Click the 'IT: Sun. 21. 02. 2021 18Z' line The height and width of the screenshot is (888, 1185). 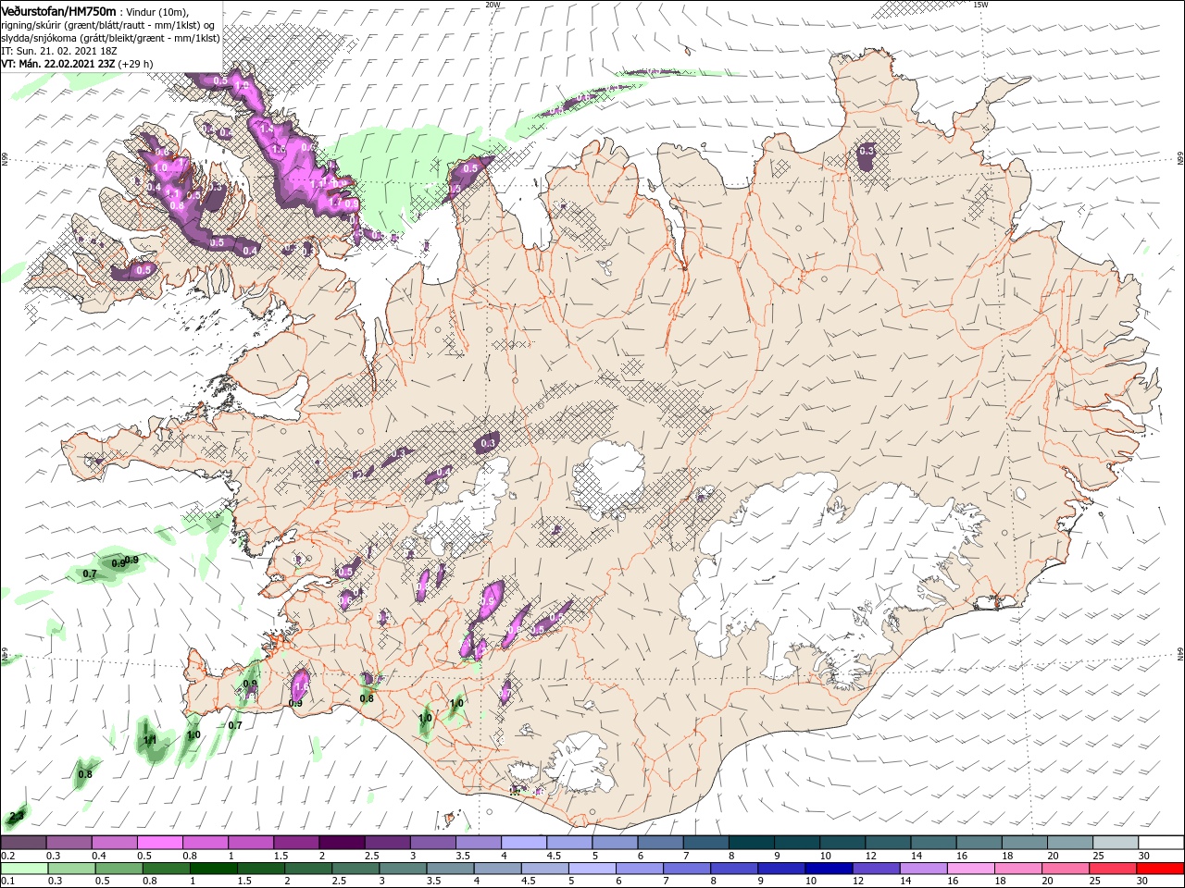pos(57,51)
